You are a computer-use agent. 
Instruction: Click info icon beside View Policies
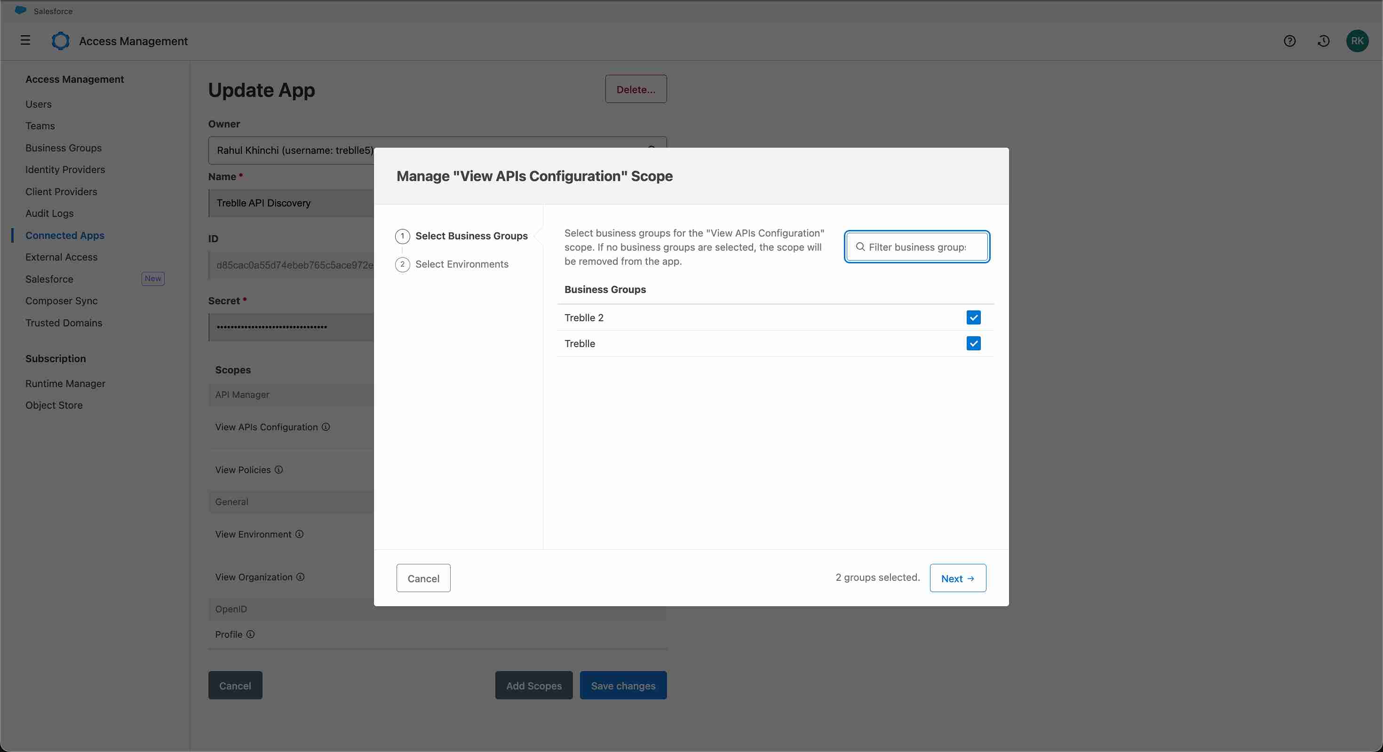tap(278, 470)
